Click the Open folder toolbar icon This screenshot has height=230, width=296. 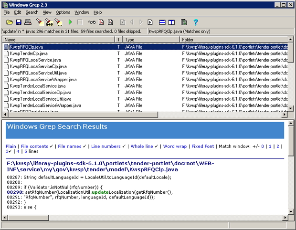10,22
